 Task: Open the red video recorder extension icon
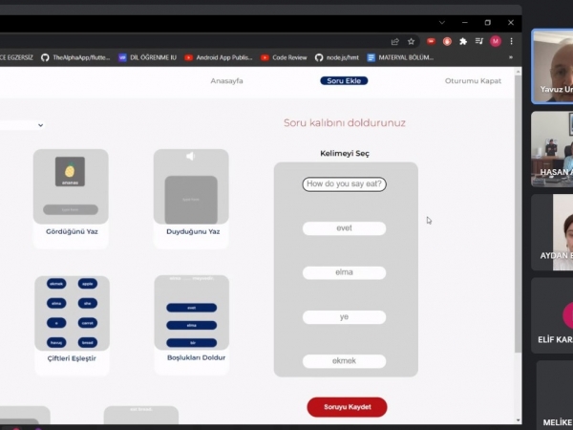432,41
